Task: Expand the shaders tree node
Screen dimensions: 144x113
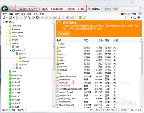Action: tap(17, 61)
